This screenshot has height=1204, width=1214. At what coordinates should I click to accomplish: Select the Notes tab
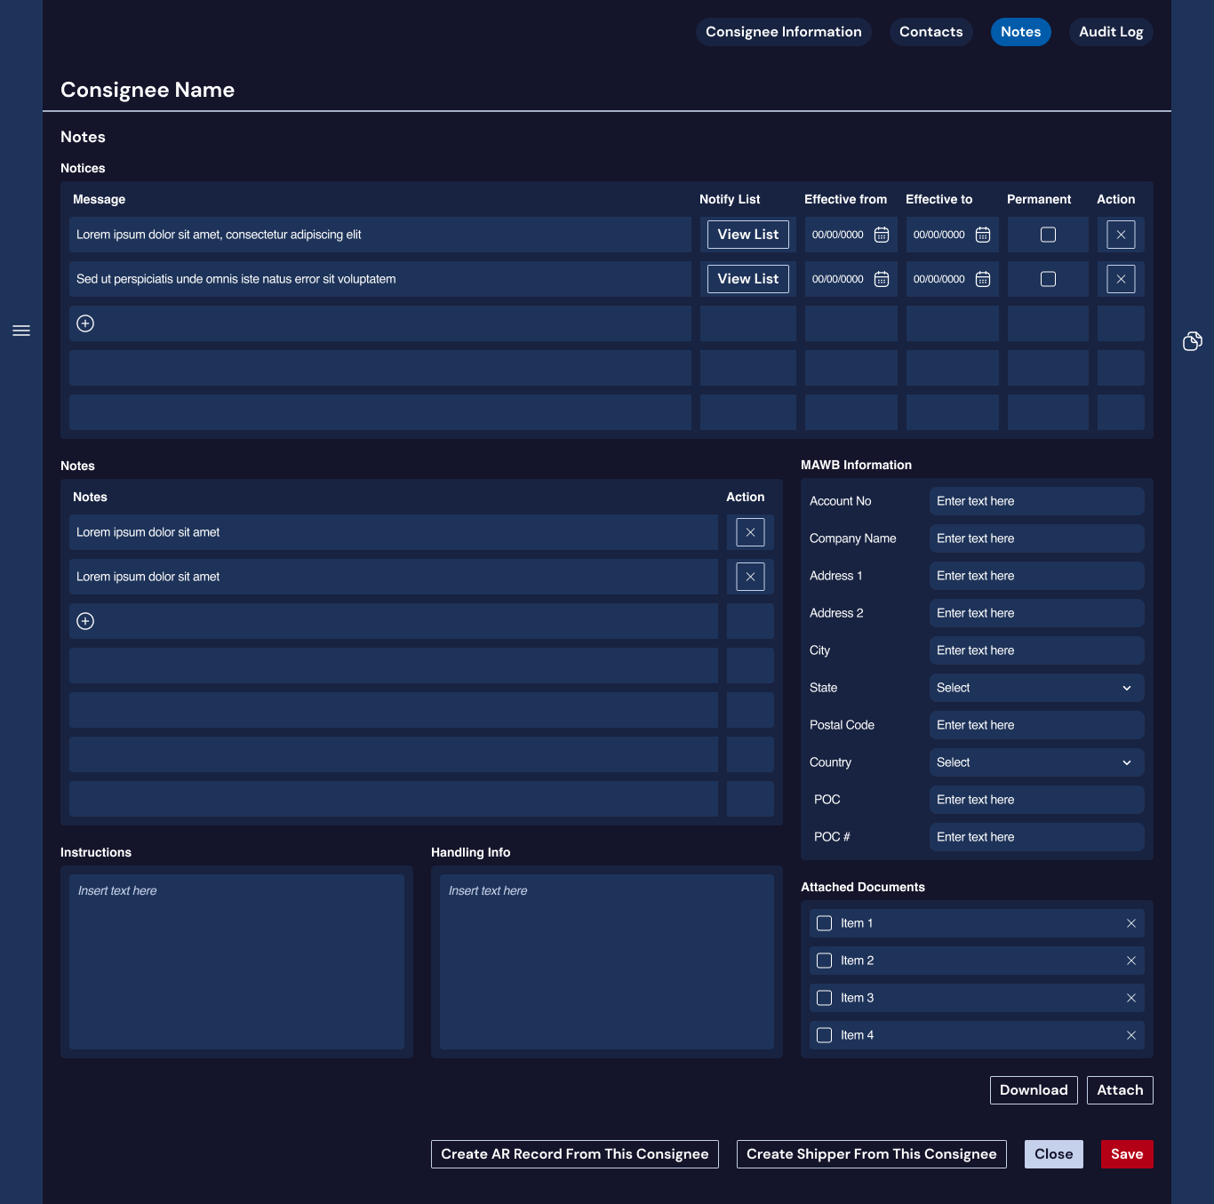coord(1021,32)
